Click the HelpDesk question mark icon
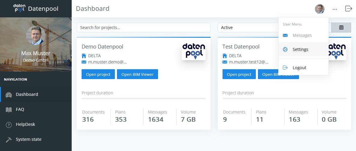Viewport: 356px width, 151px height. point(9,125)
